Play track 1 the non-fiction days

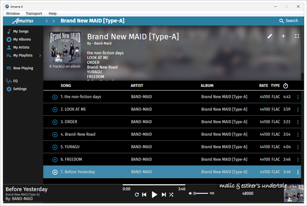coord(55,97)
